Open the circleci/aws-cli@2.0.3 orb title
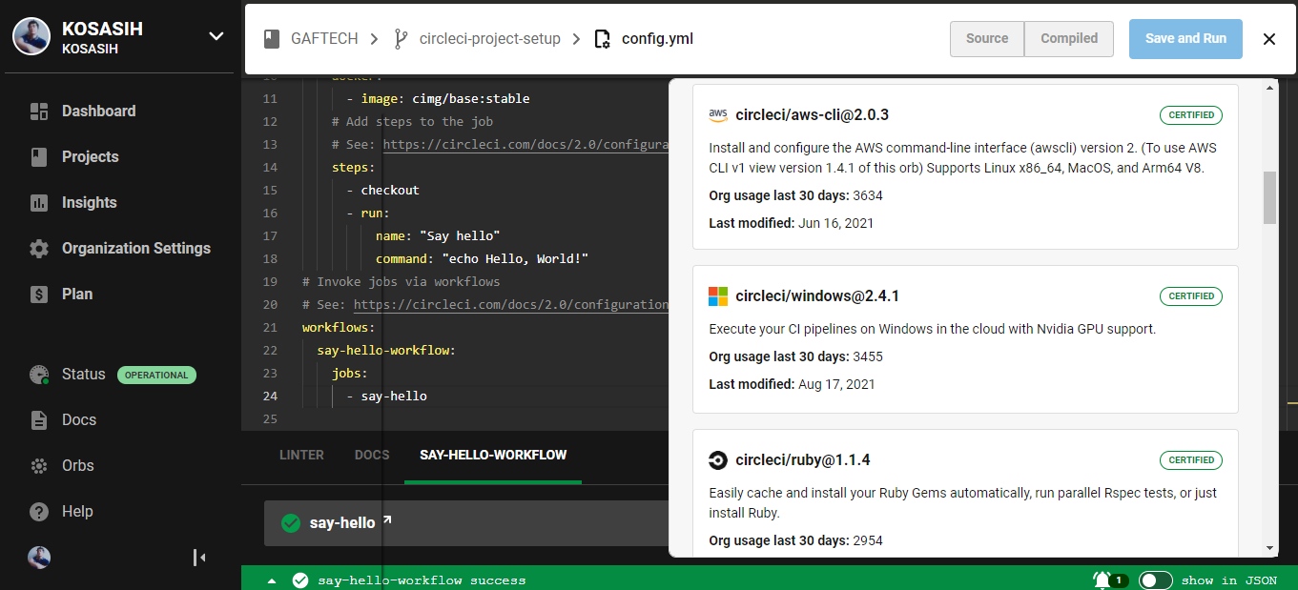The image size is (1298, 590). coord(812,115)
